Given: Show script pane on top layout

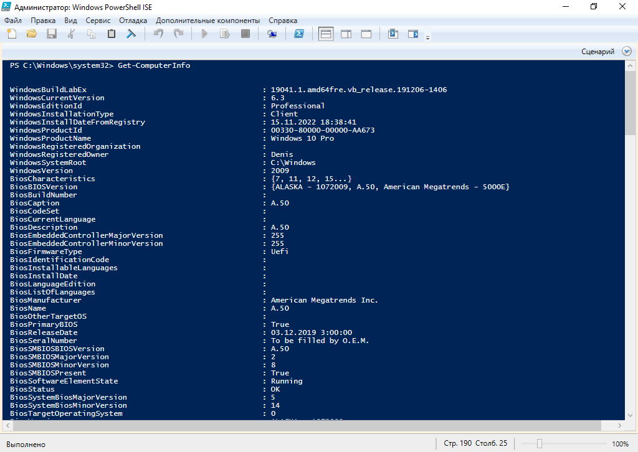Looking at the screenshot, I should [325, 34].
